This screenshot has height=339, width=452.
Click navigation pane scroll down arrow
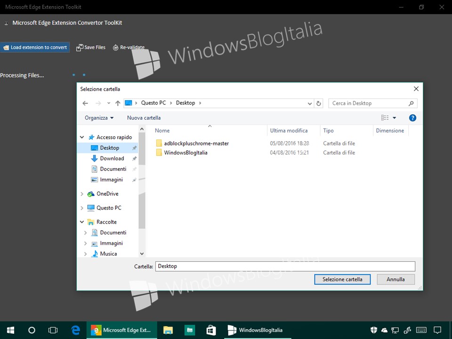[x=142, y=254]
